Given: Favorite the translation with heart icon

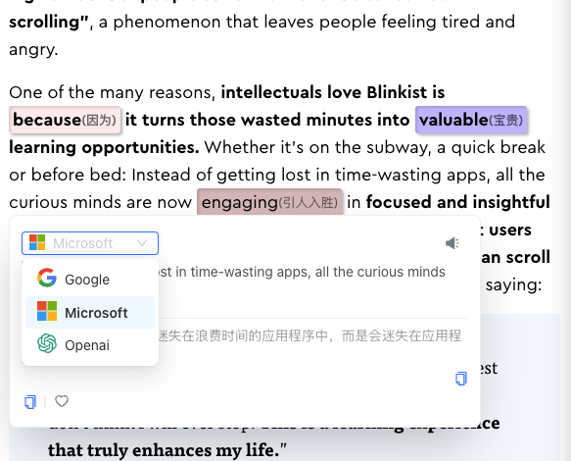Looking at the screenshot, I should [62, 401].
